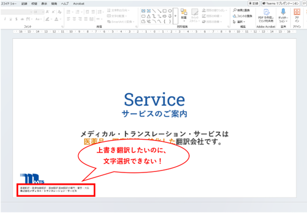This screenshot has width=307, height=213.
Task: Align paragraph text to the right
Action: click(80, 19)
